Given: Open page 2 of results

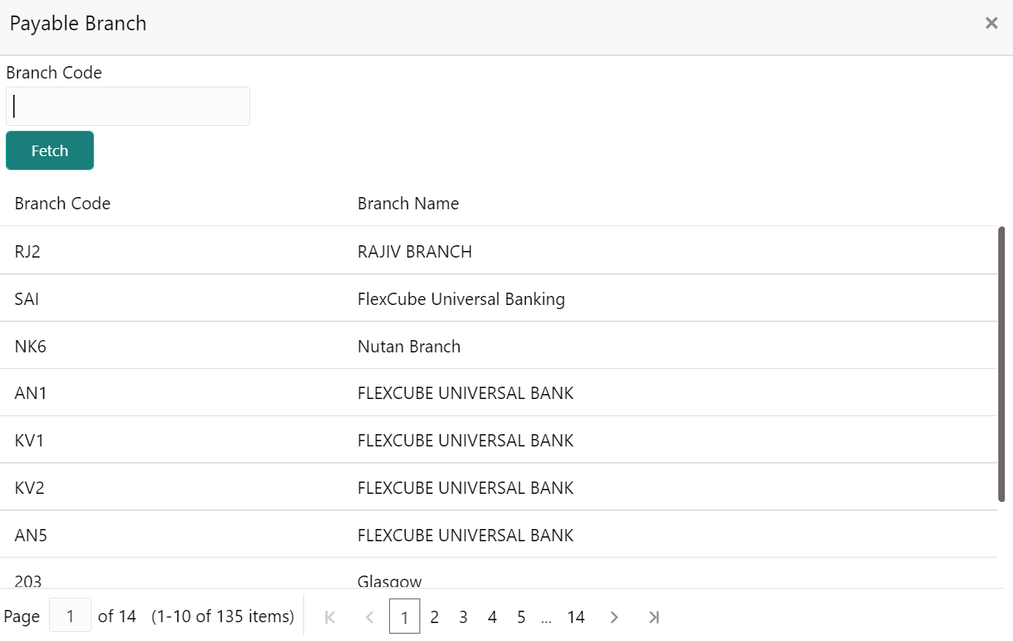Looking at the screenshot, I should pos(434,616).
